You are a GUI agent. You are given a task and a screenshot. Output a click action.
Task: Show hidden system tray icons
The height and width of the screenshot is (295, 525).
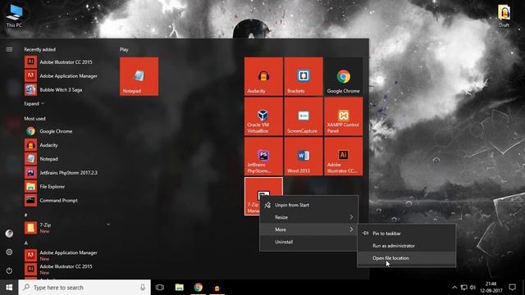[x=454, y=288]
